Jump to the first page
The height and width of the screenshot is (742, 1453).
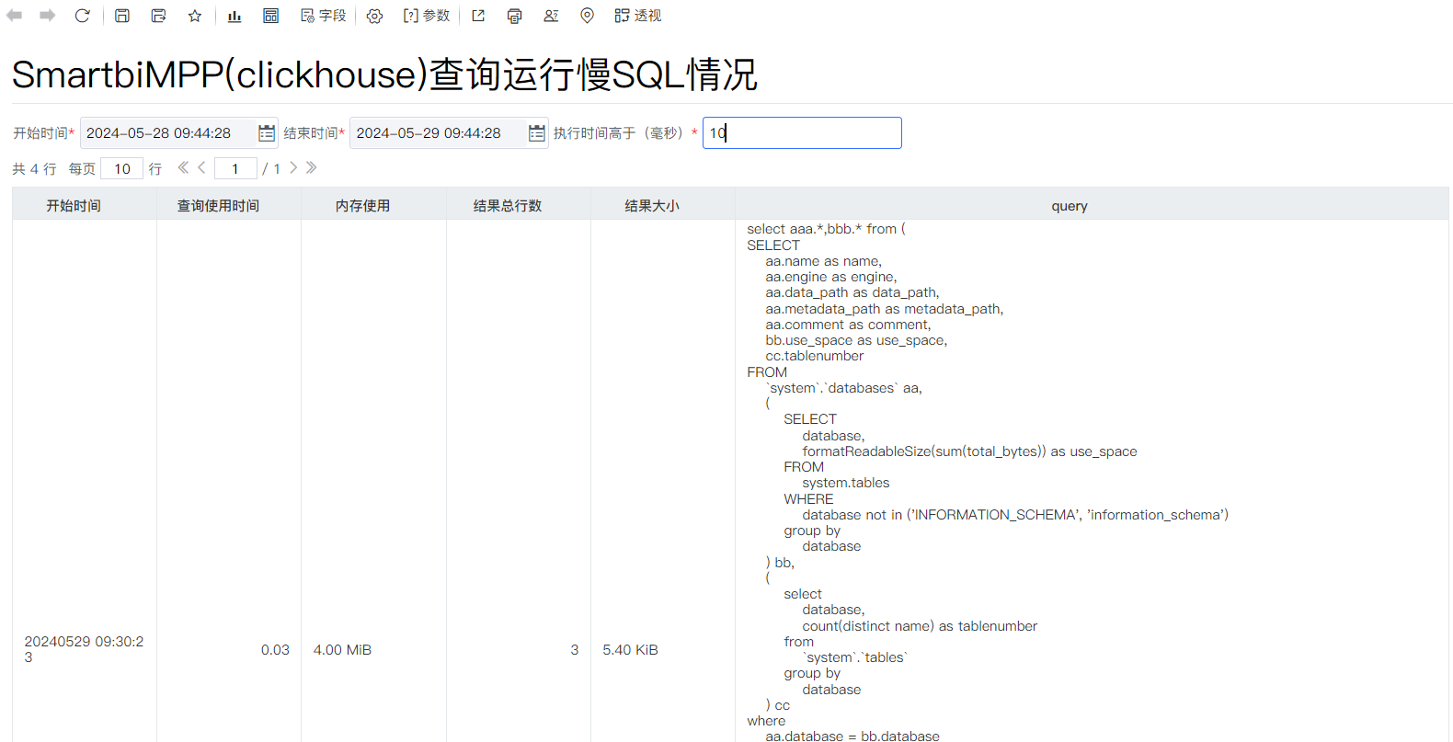point(183,167)
